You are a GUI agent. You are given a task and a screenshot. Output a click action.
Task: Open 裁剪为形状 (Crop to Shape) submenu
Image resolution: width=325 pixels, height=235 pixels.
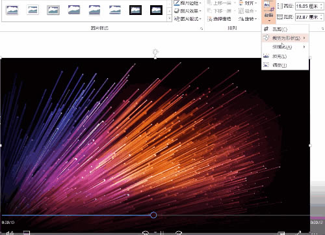(x=285, y=38)
